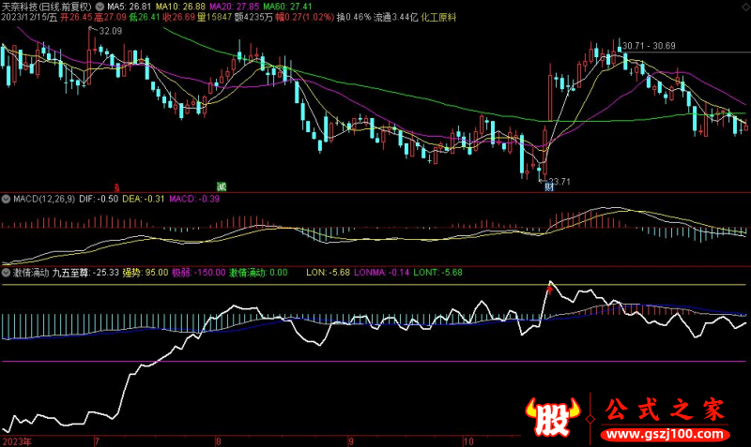The width and height of the screenshot is (751, 447).
Task: Expand the 激情涌动 indicator panel menu
Action: (x=7, y=273)
